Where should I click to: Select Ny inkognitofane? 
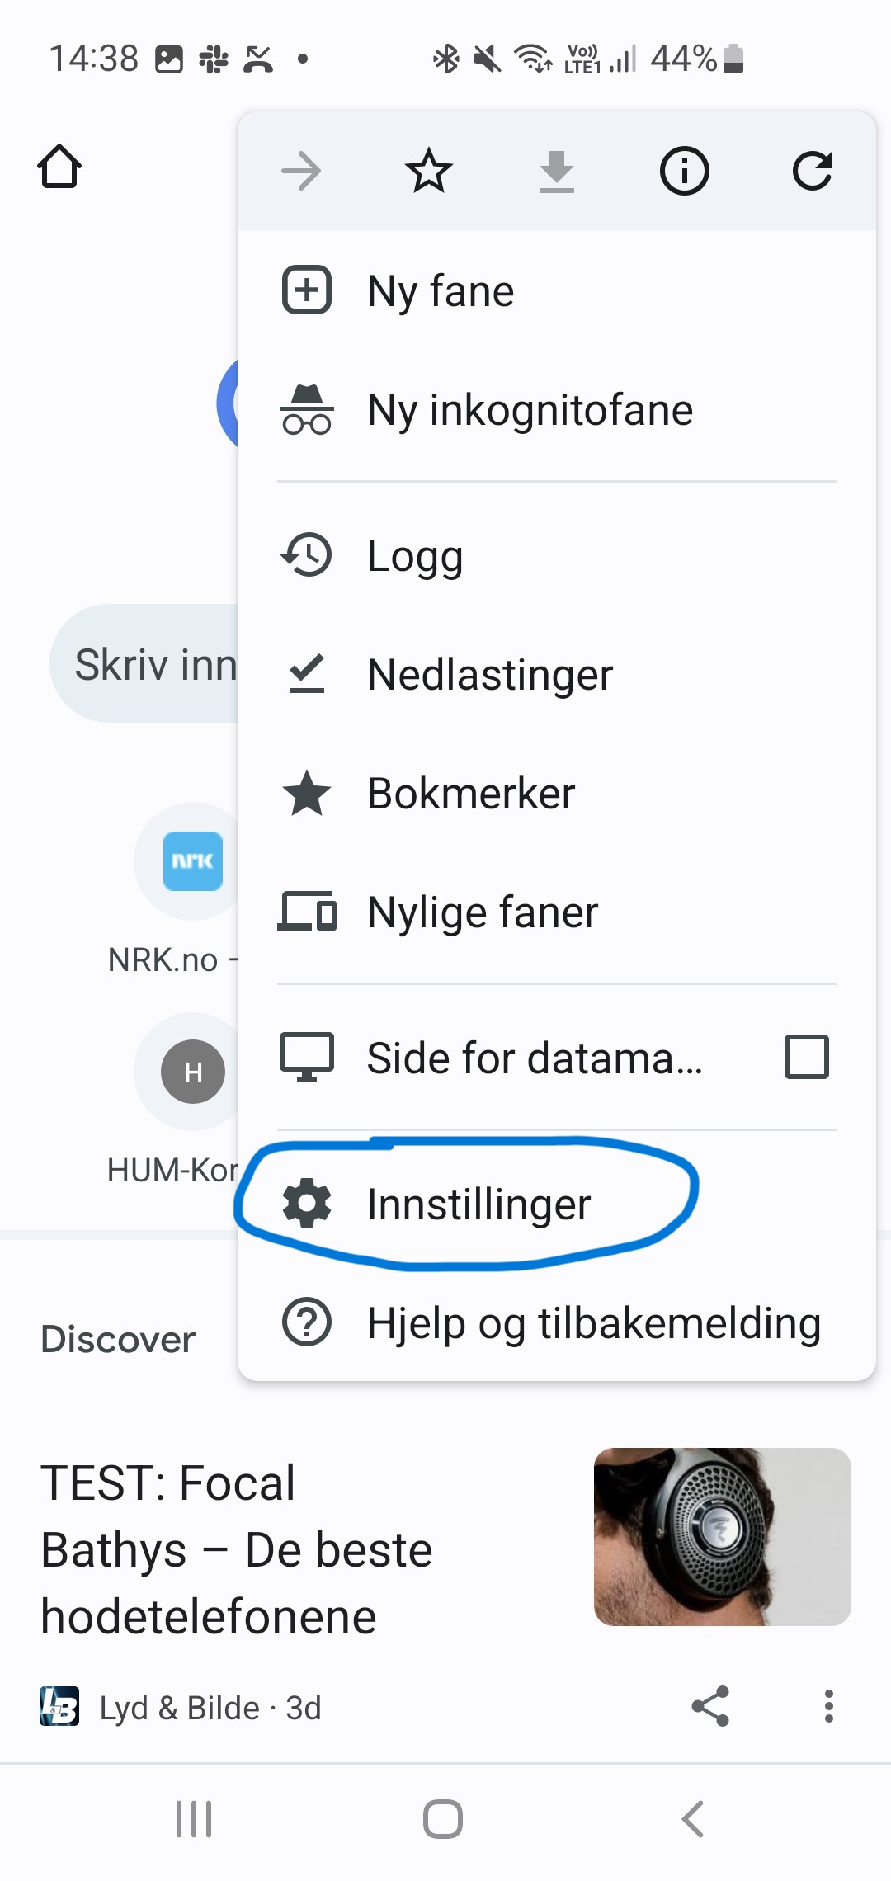530,410
